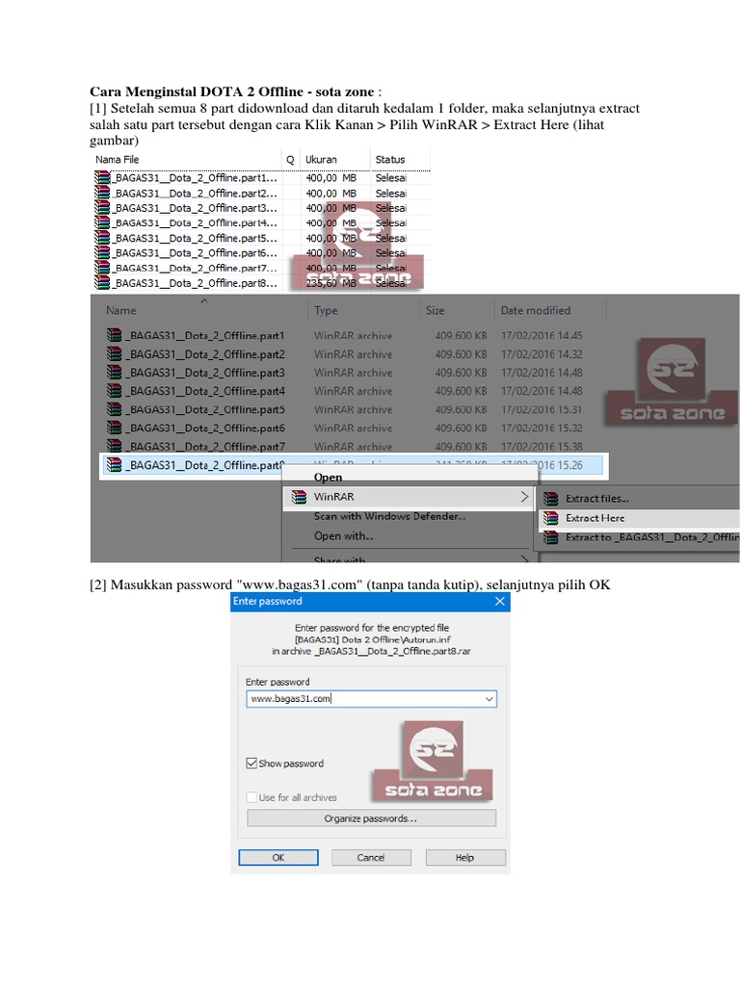
Task: Click the WinRAR icon of part4 in download list
Action: (102, 223)
